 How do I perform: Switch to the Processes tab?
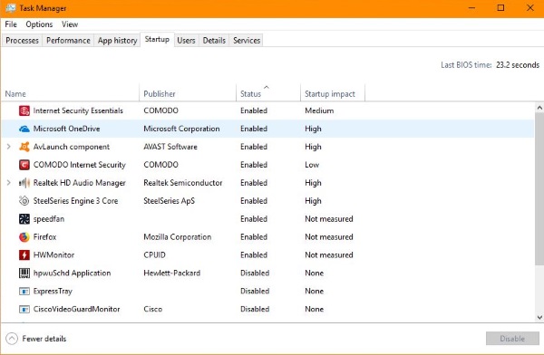coord(22,40)
